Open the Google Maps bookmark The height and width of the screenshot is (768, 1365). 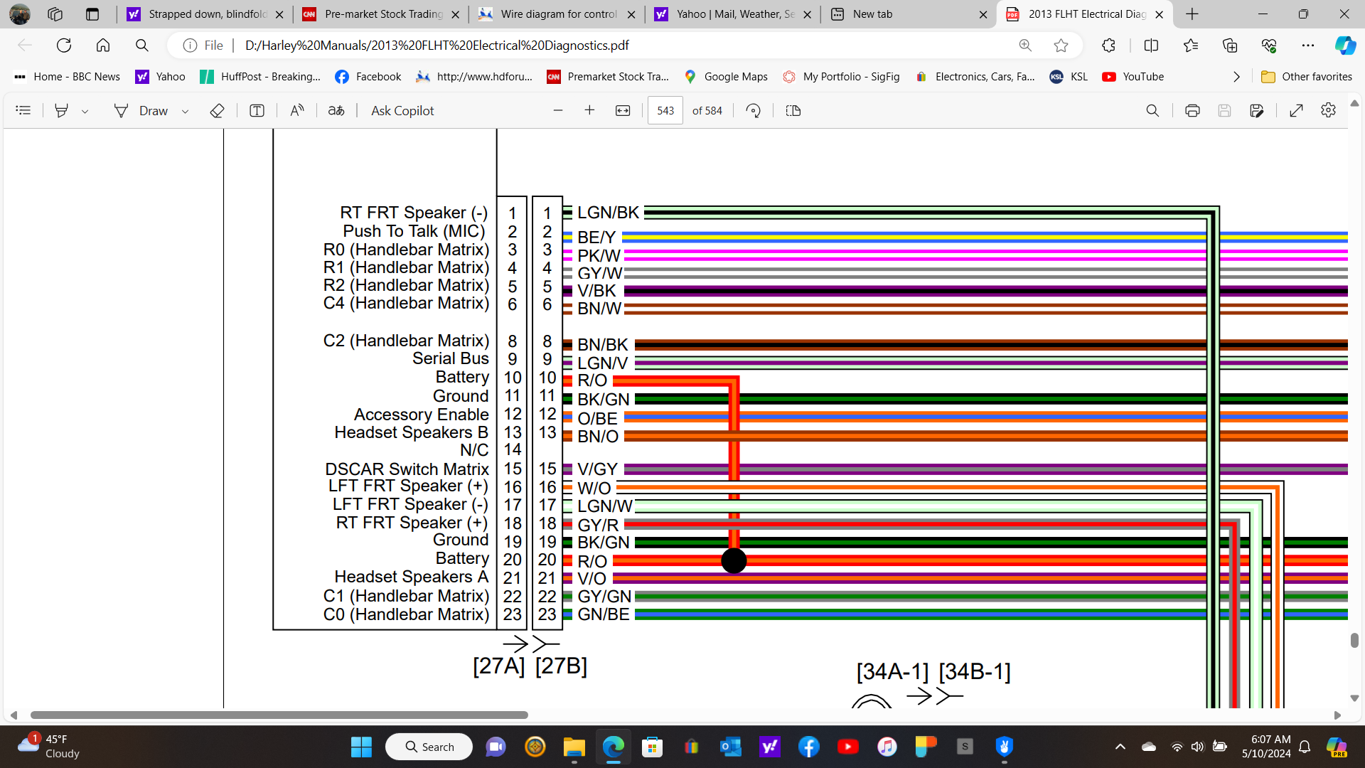726,77
